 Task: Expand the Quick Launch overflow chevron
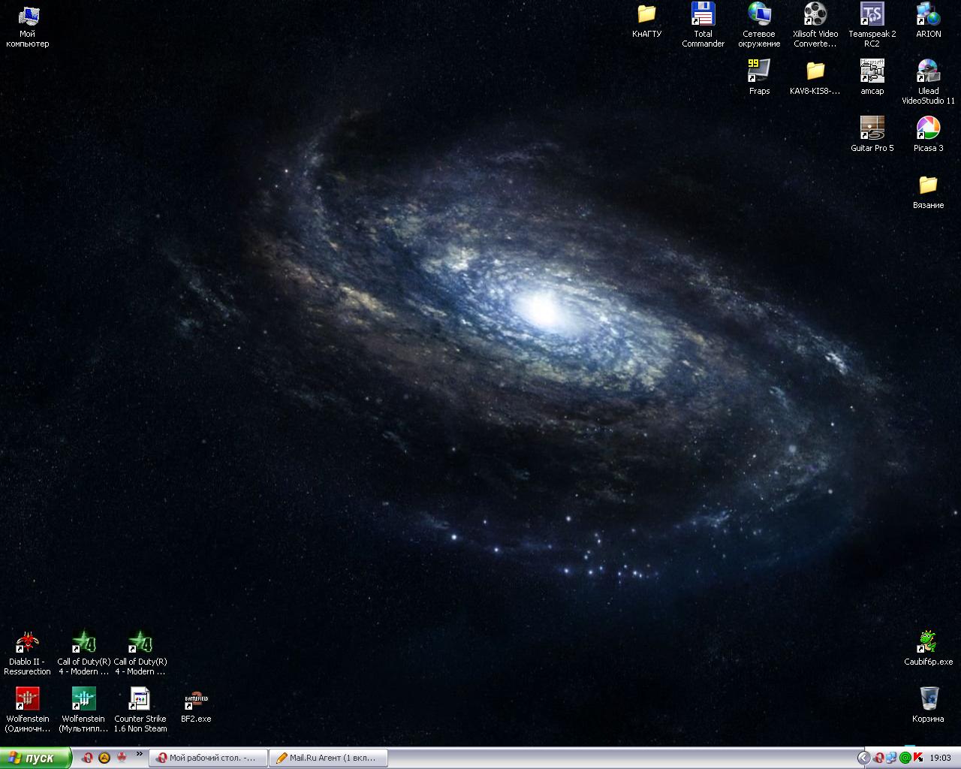[x=139, y=754]
